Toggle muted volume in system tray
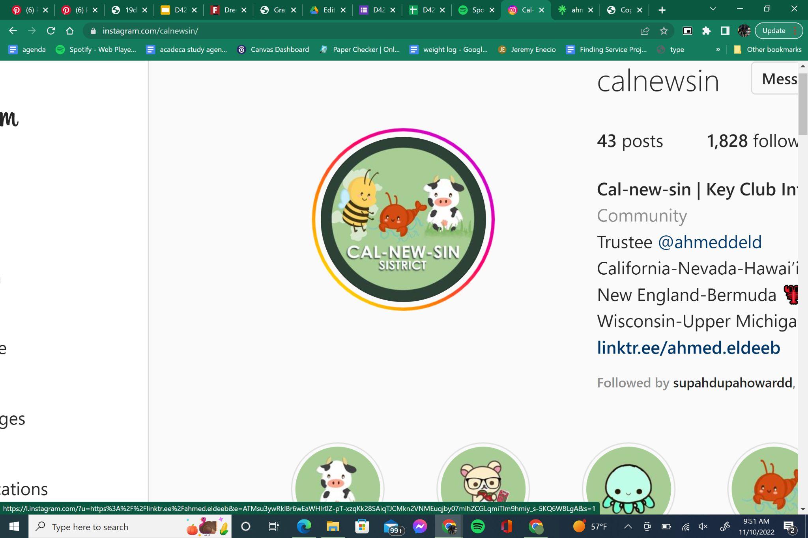This screenshot has height=538, width=808. (703, 527)
